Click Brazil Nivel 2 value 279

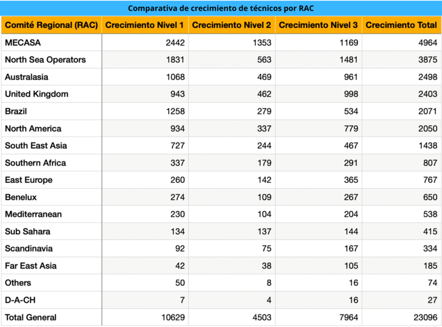pos(264,111)
